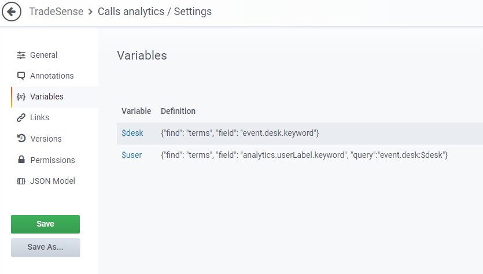Screen dimensions: 483x274
Task: Click the Variables curly-braces icon
Action: pyautogui.click(x=21, y=97)
